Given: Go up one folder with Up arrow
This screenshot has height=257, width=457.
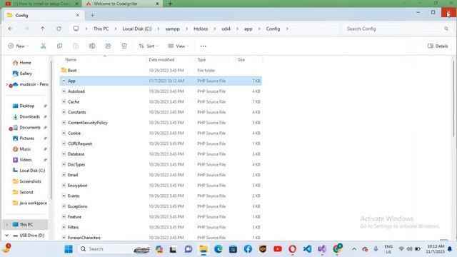Looking at the screenshot, I should (43, 29).
